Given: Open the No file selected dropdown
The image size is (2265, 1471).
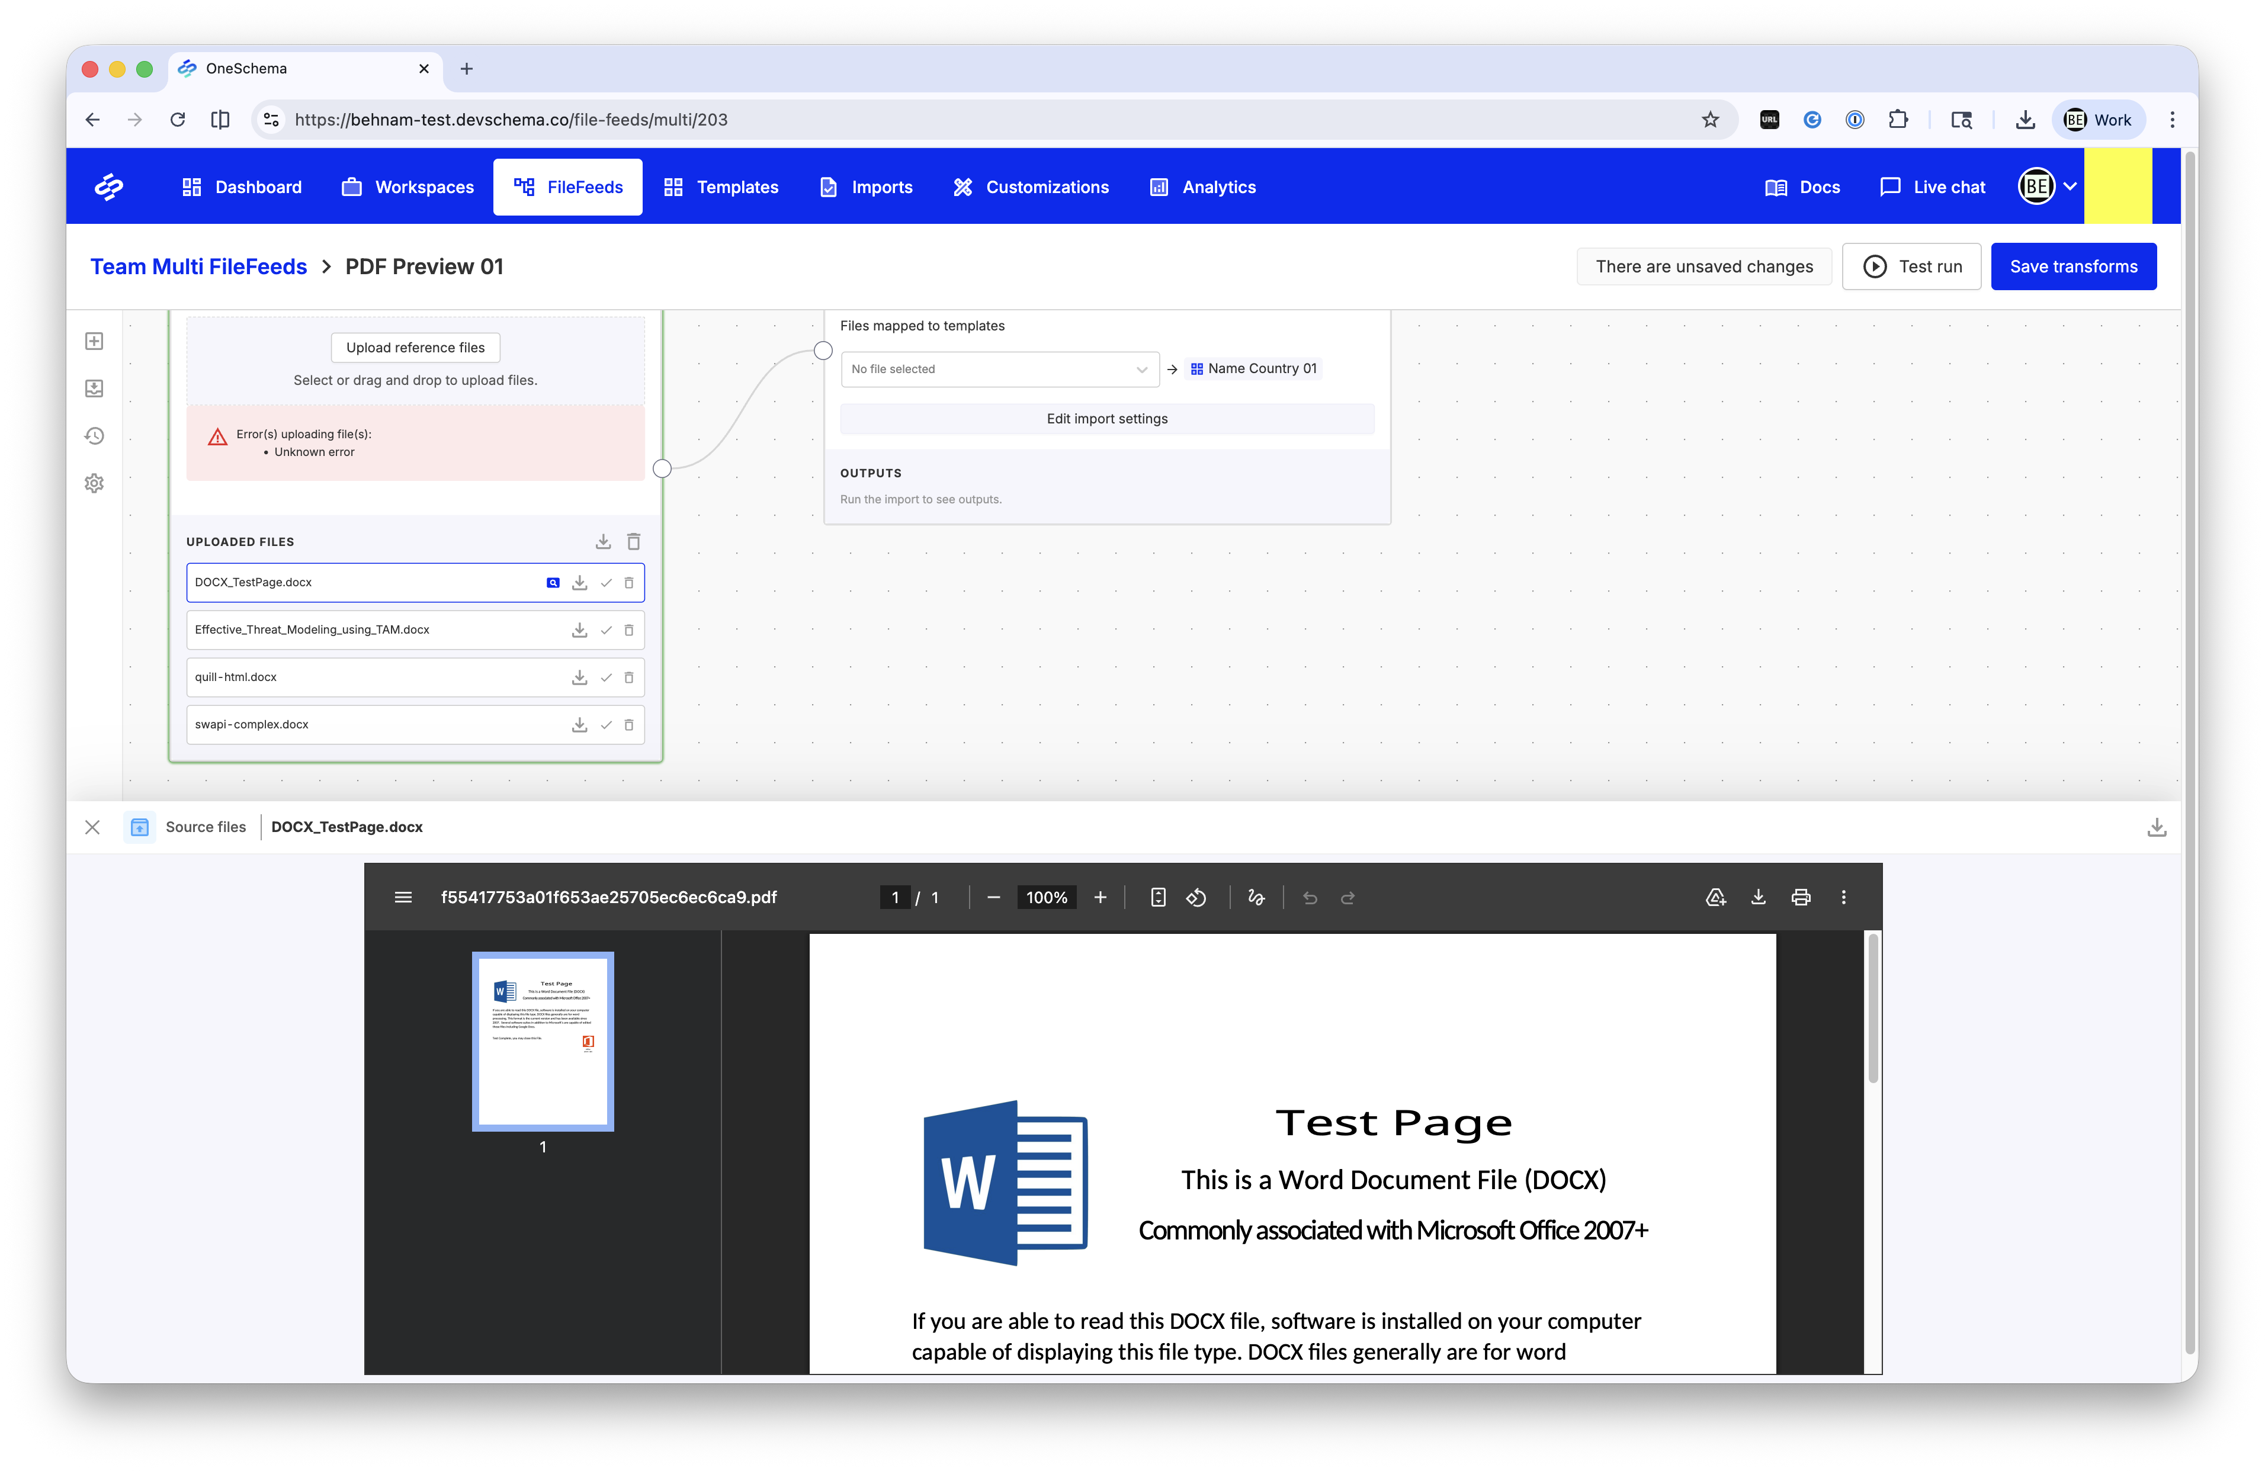Looking at the screenshot, I should pyautogui.click(x=999, y=369).
